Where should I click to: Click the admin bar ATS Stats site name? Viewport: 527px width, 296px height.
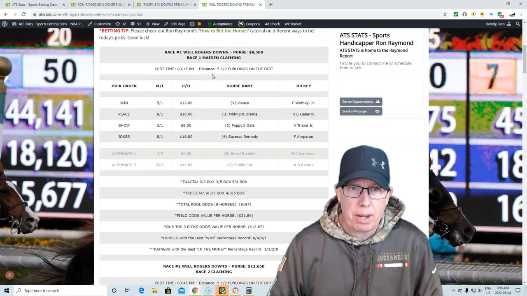coord(47,24)
